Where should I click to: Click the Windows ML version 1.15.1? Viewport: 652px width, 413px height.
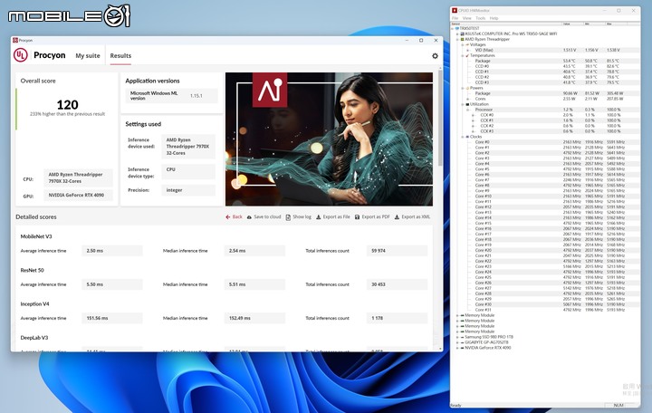(197, 96)
